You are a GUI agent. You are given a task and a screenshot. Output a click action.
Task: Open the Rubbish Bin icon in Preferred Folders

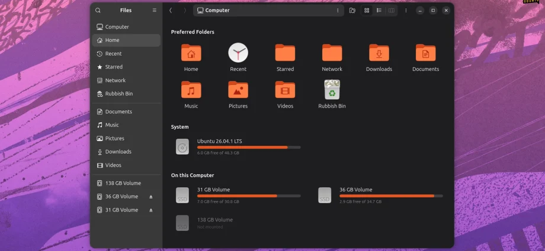click(x=332, y=89)
